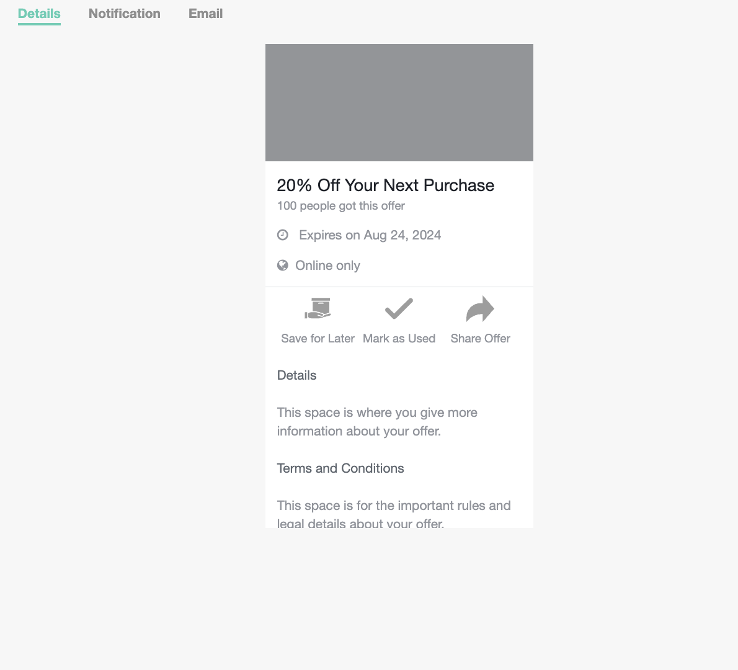Viewport: 738px width, 670px height.
Task: Click the Share Offer text label
Action: [x=480, y=338]
